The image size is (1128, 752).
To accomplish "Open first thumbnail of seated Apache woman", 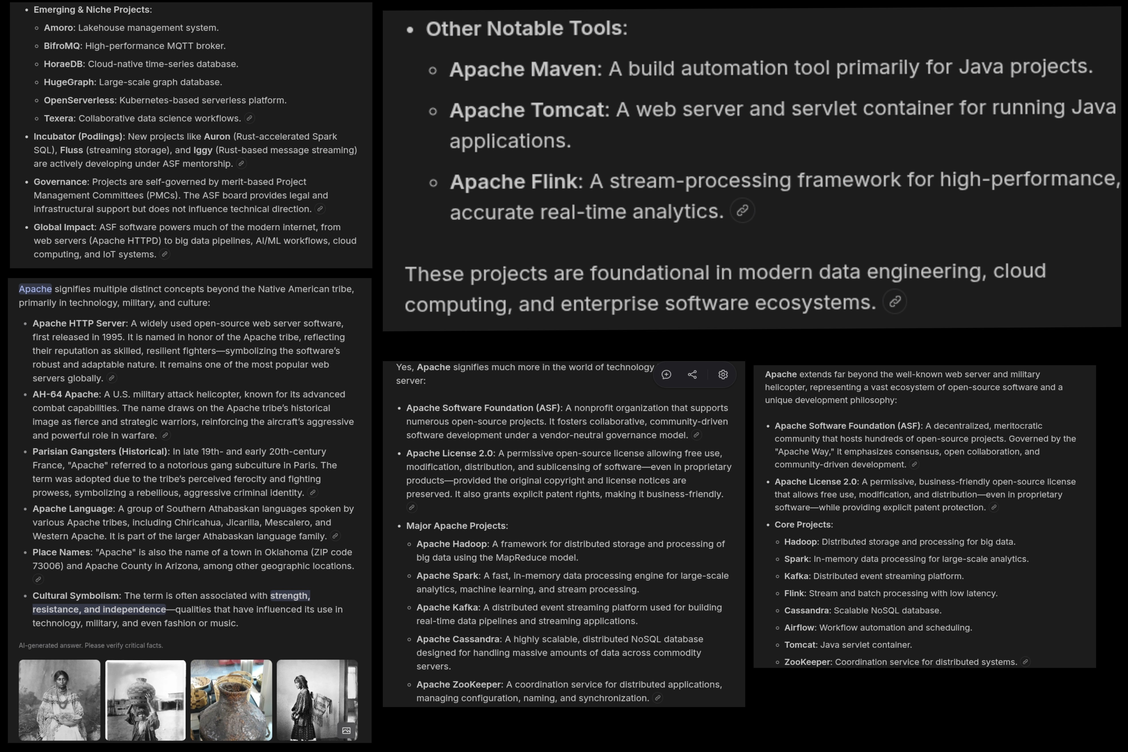I will [x=60, y=700].
